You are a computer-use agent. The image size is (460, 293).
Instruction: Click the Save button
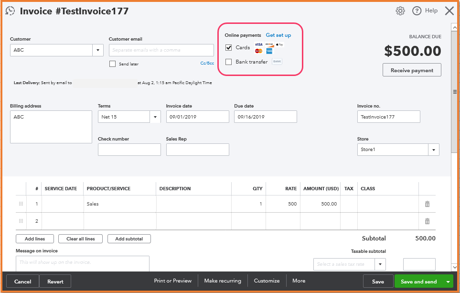pos(378,282)
